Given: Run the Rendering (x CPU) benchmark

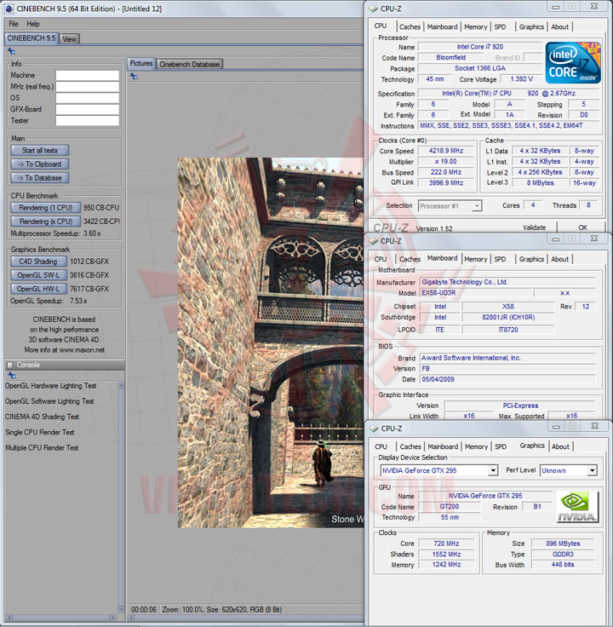Looking at the screenshot, I should (46, 221).
